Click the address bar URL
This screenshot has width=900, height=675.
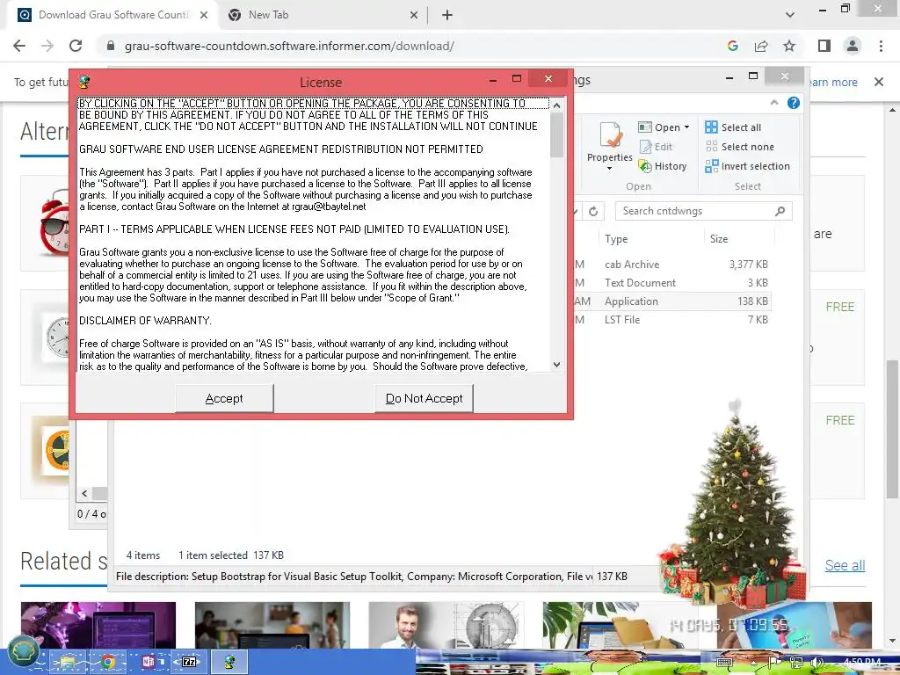[289, 46]
